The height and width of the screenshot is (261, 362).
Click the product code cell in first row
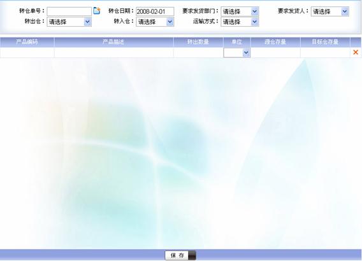(x=27, y=53)
